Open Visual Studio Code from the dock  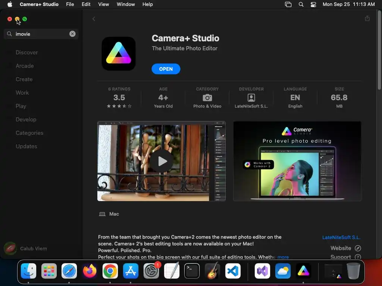tap(233, 271)
